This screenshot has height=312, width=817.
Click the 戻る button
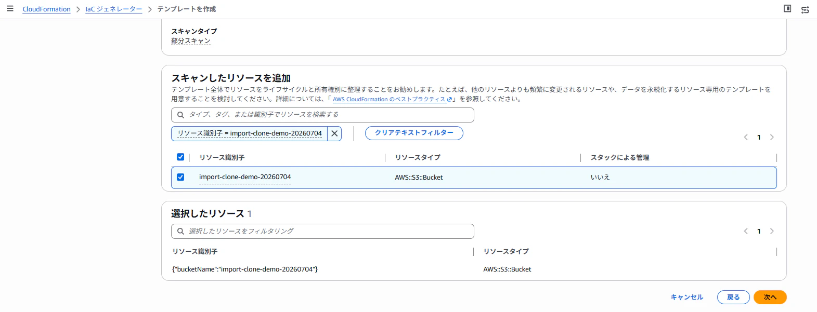pos(733,297)
